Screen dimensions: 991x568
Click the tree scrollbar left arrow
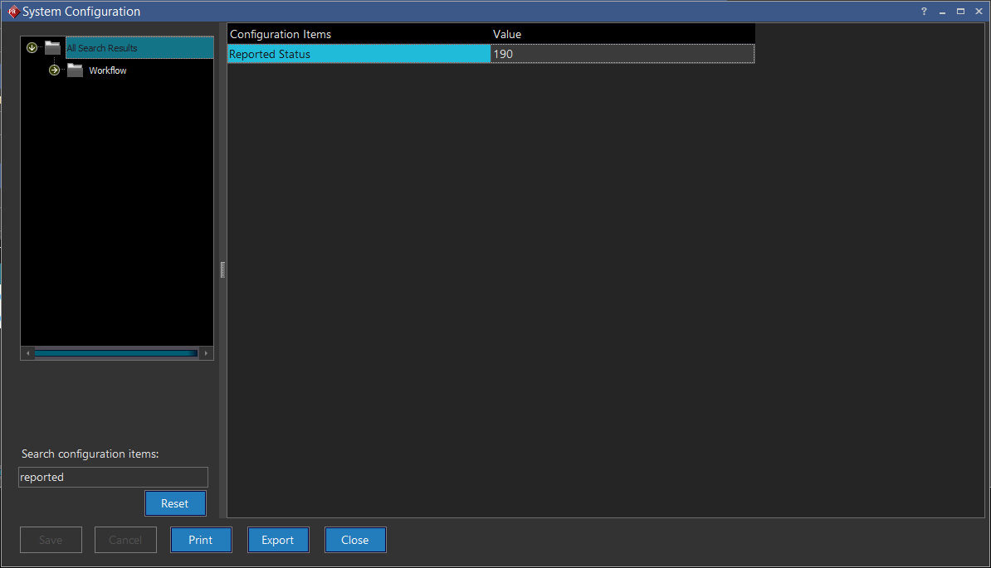pos(27,353)
